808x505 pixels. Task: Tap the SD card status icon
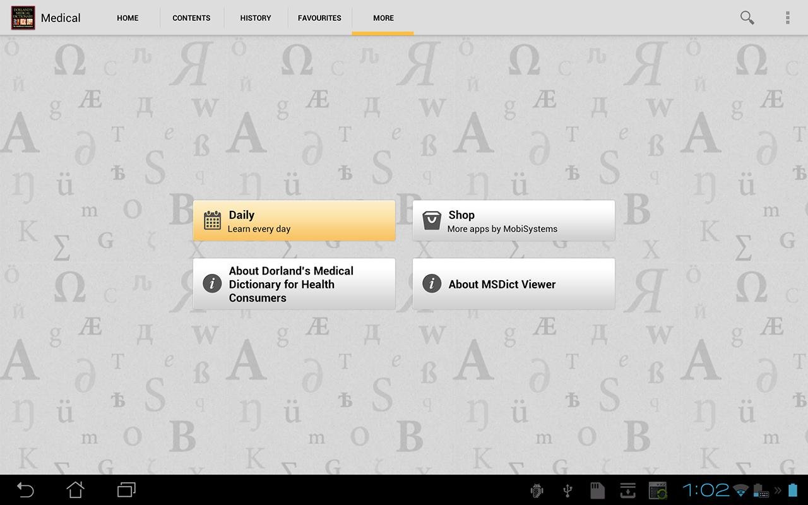coord(597,490)
